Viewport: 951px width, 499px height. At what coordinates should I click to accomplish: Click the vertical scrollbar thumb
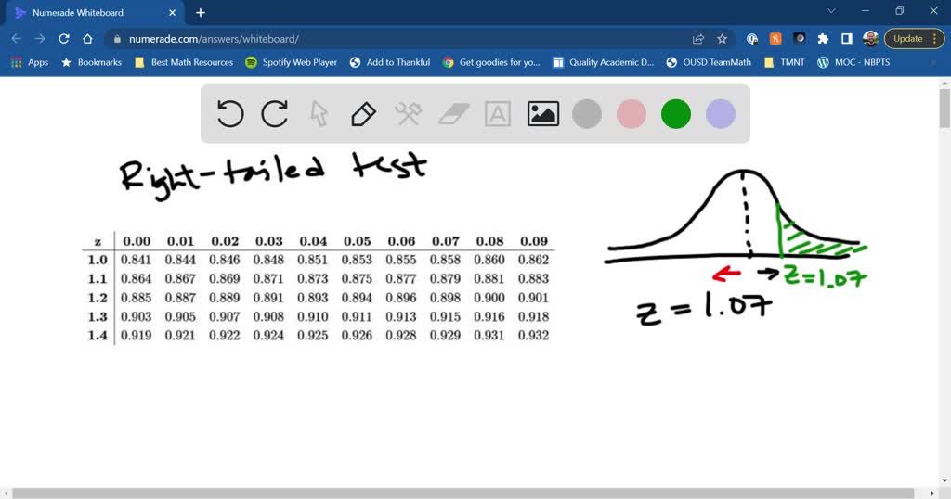point(944,108)
